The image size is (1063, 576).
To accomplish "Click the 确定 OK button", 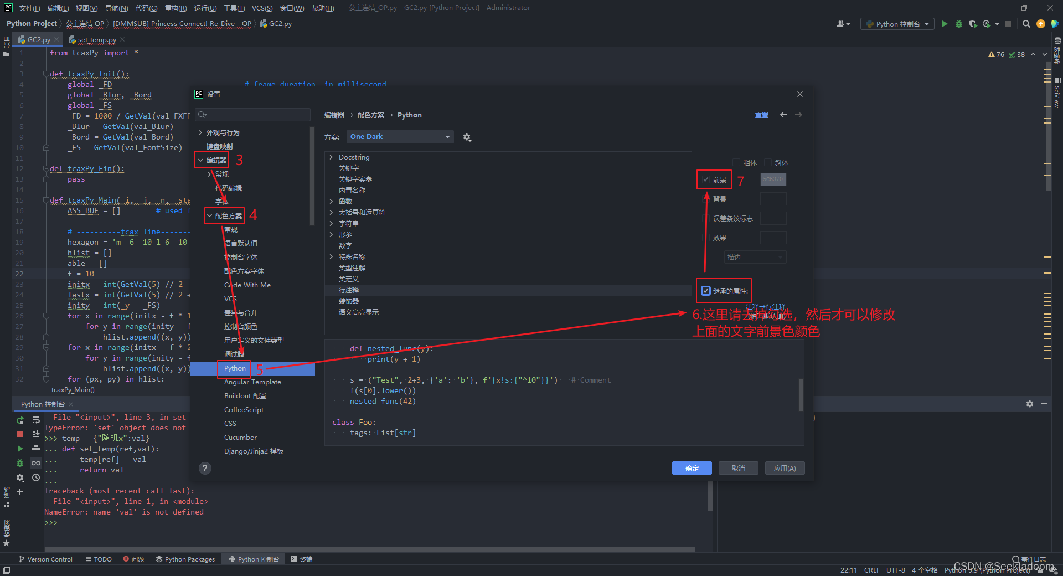I will (x=692, y=469).
